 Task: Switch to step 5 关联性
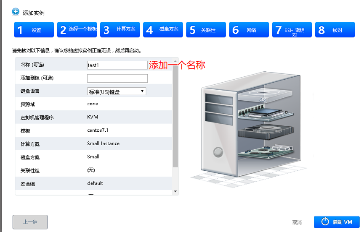[206, 30]
